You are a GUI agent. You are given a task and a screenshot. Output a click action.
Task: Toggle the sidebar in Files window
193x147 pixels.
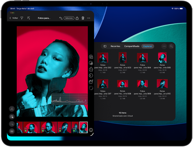pyautogui.click(x=105, y=46)
